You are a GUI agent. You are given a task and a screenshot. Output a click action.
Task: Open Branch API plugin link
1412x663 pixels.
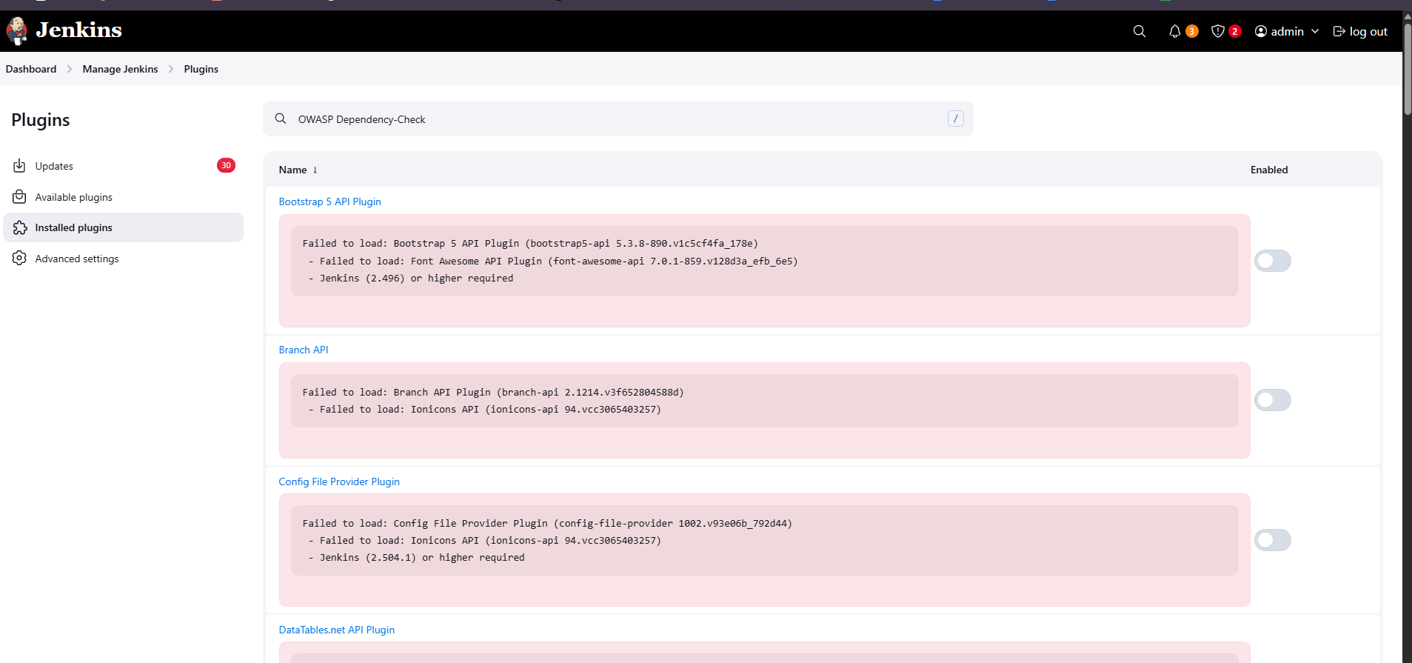click(x=304, y=350)
